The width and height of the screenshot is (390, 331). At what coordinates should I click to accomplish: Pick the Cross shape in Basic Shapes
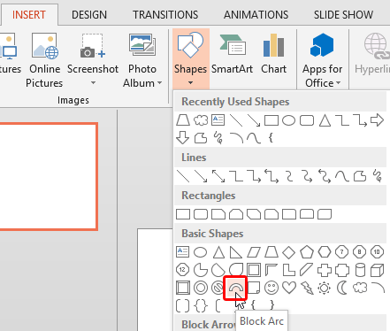tap(325, 270)
